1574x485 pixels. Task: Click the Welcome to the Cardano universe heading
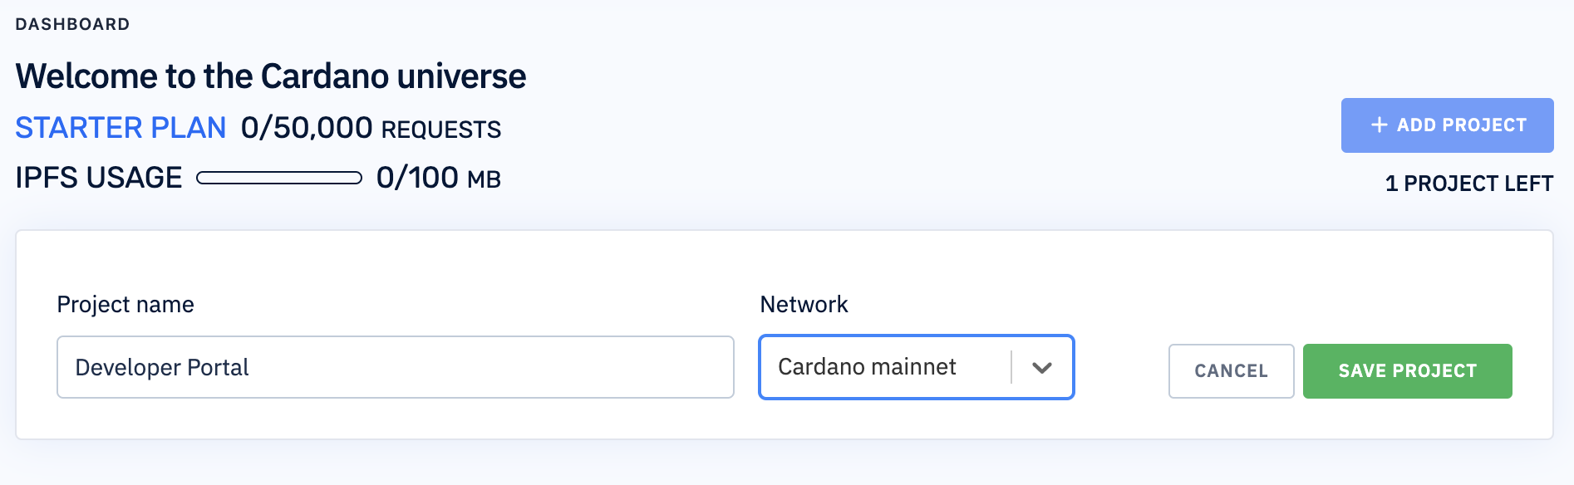(271, 76)
